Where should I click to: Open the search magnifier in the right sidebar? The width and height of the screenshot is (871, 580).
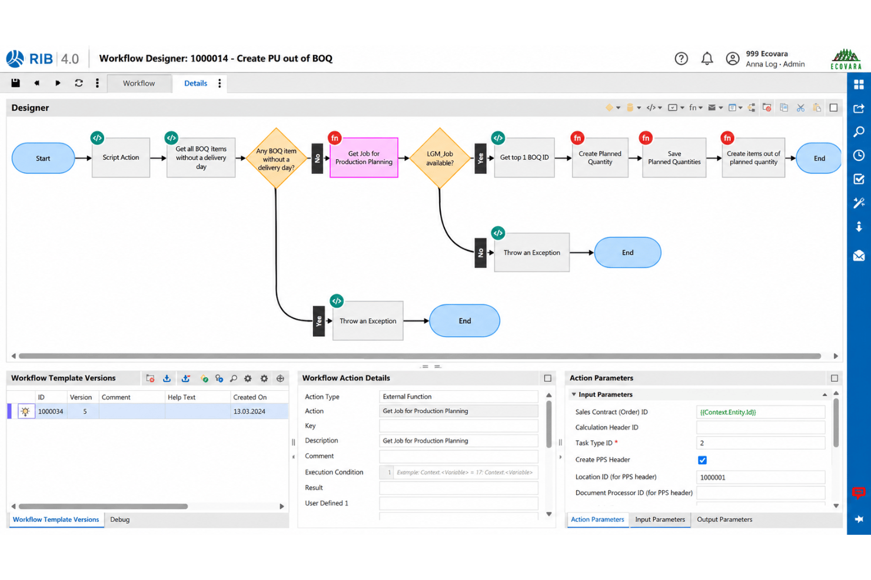point(859,132)
